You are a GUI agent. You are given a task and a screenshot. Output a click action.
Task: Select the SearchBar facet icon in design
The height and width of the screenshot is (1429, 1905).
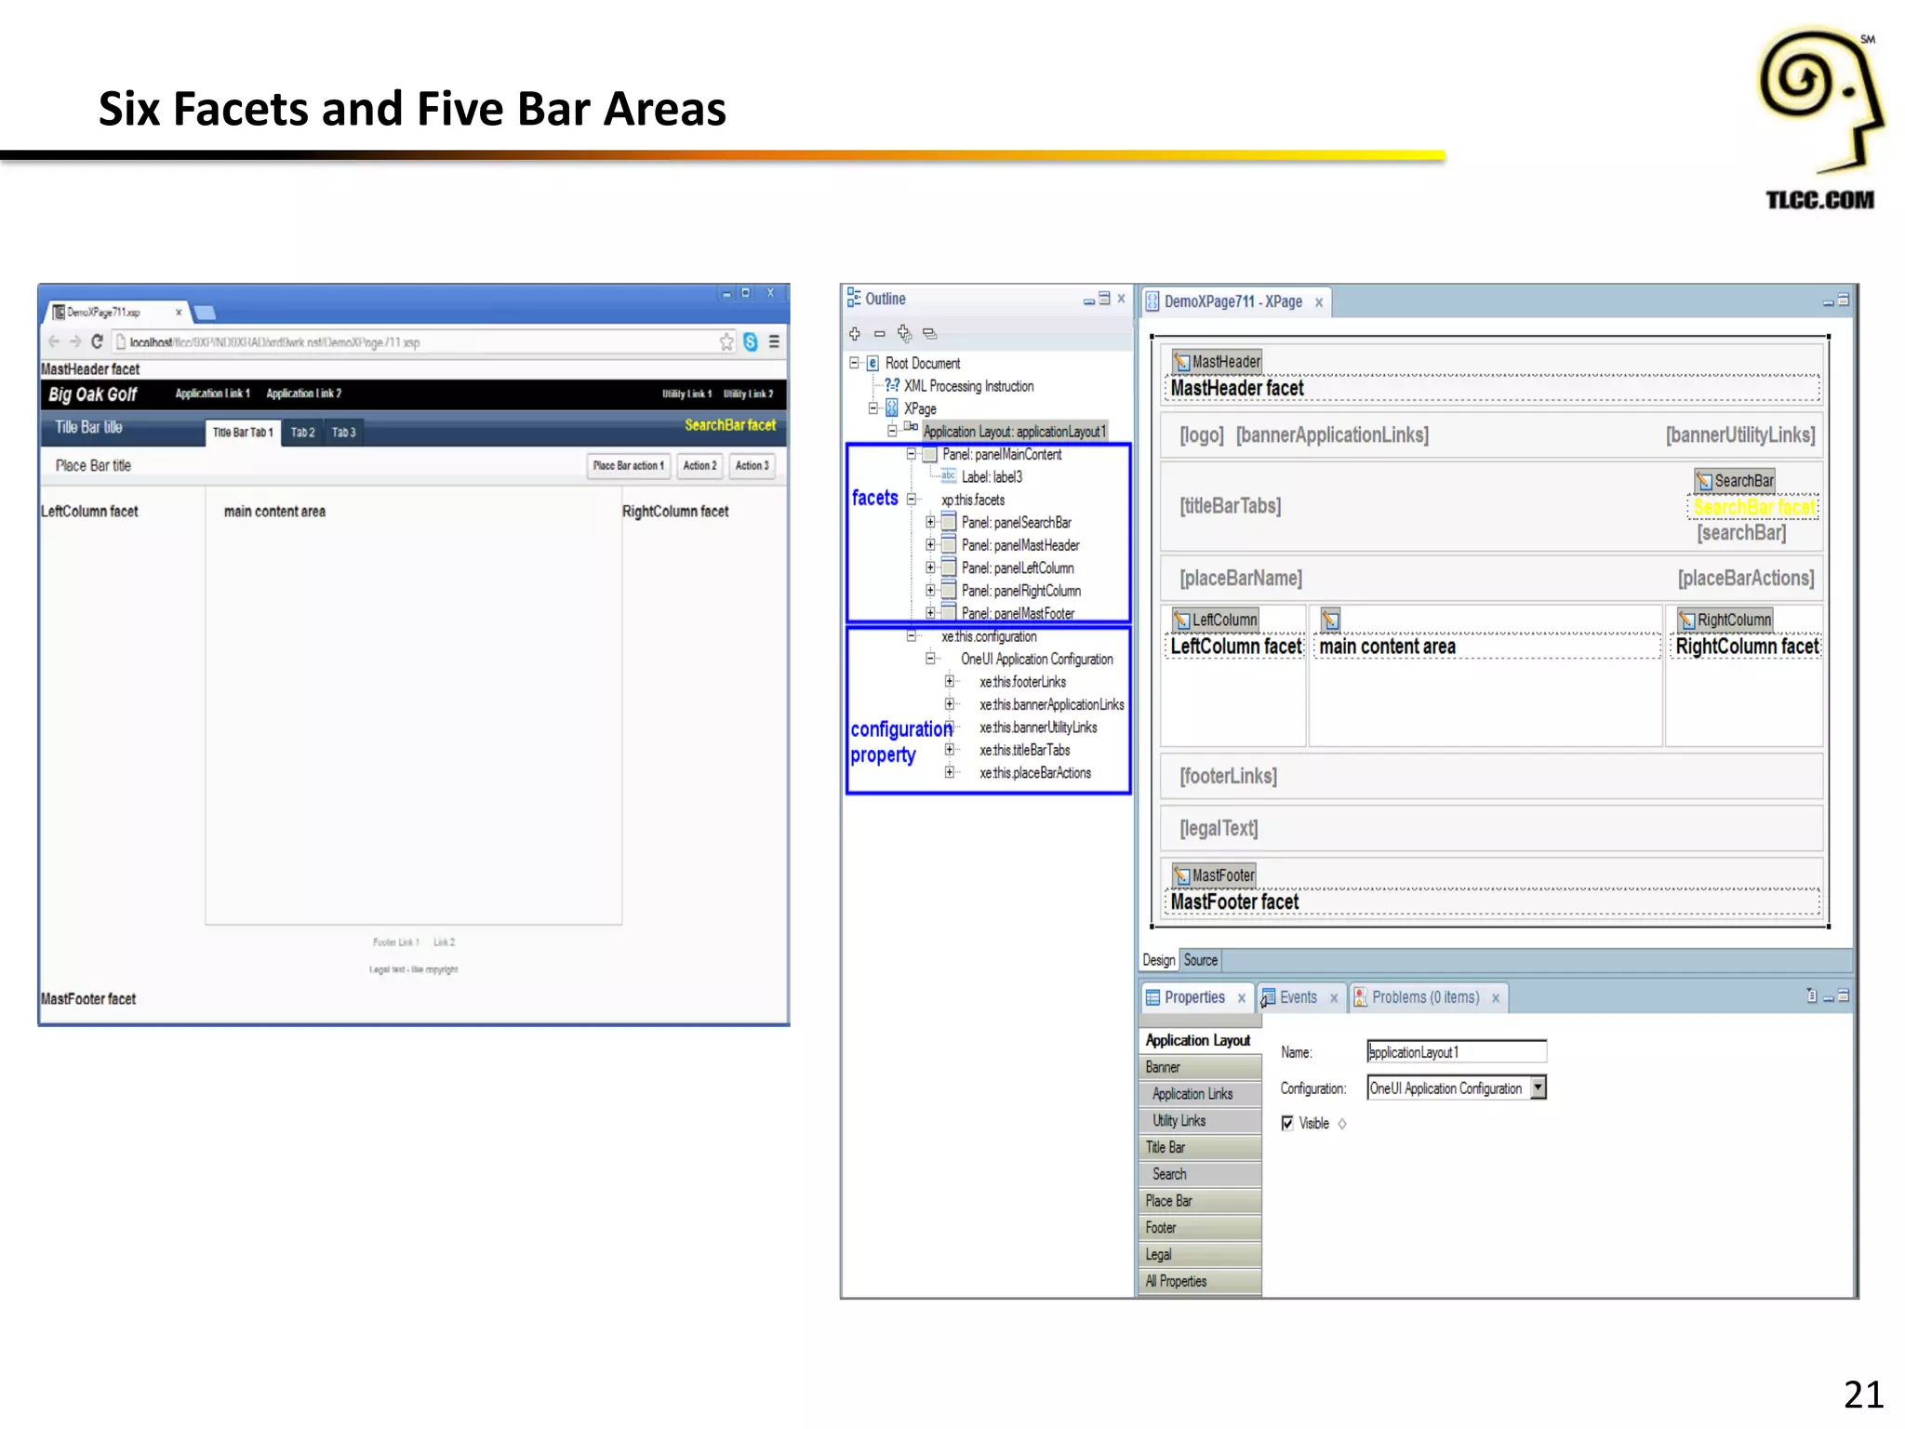[1704, 481]
